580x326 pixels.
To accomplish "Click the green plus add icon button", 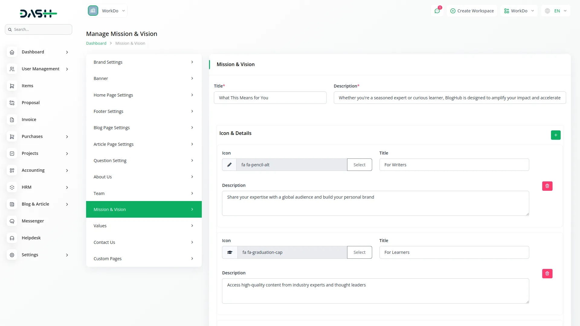I will pos(556,135).
